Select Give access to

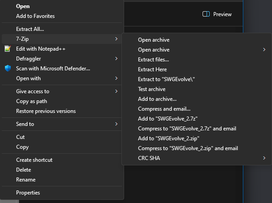[62, 91]
